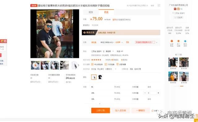Select third gallery thumbnail of two models

(55, 65)
